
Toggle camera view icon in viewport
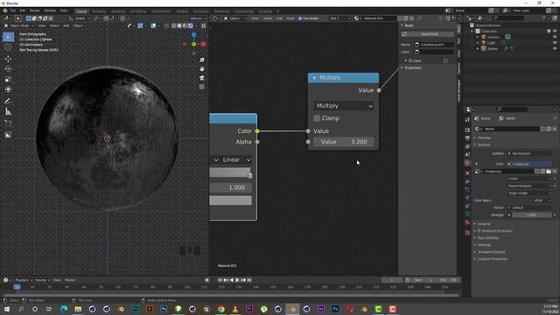click(x=202, y=78)
